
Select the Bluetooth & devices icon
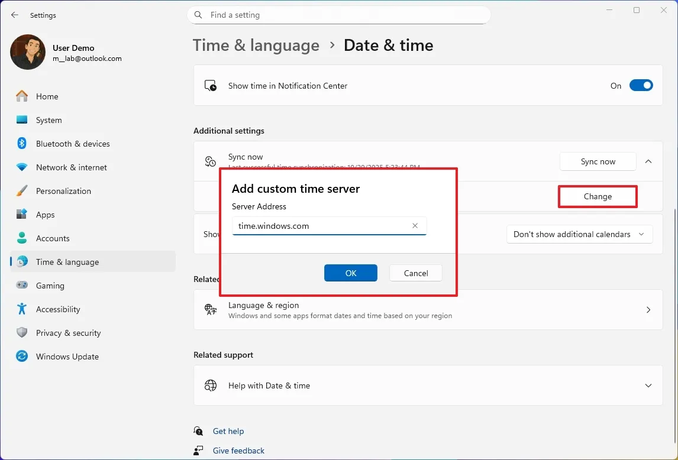[21, 144]
